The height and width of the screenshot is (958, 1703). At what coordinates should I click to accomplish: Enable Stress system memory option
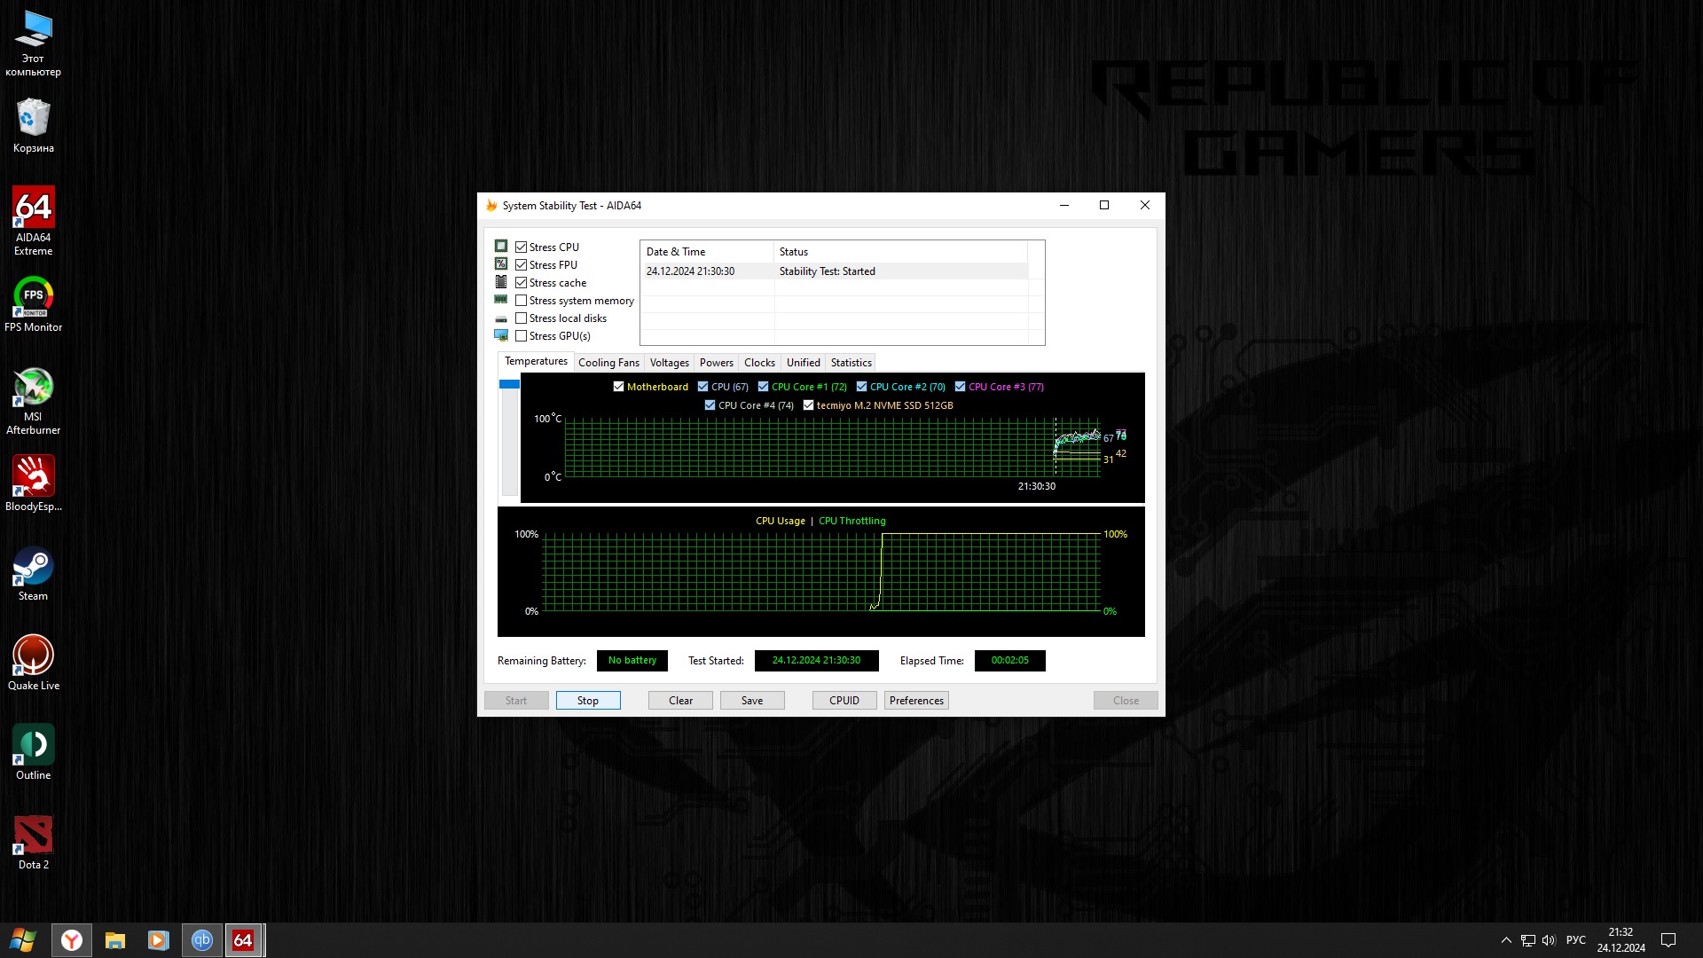522,301
